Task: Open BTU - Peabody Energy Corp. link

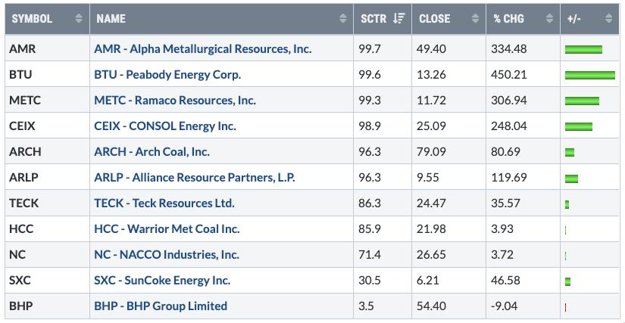Action: tap(167, 75)
